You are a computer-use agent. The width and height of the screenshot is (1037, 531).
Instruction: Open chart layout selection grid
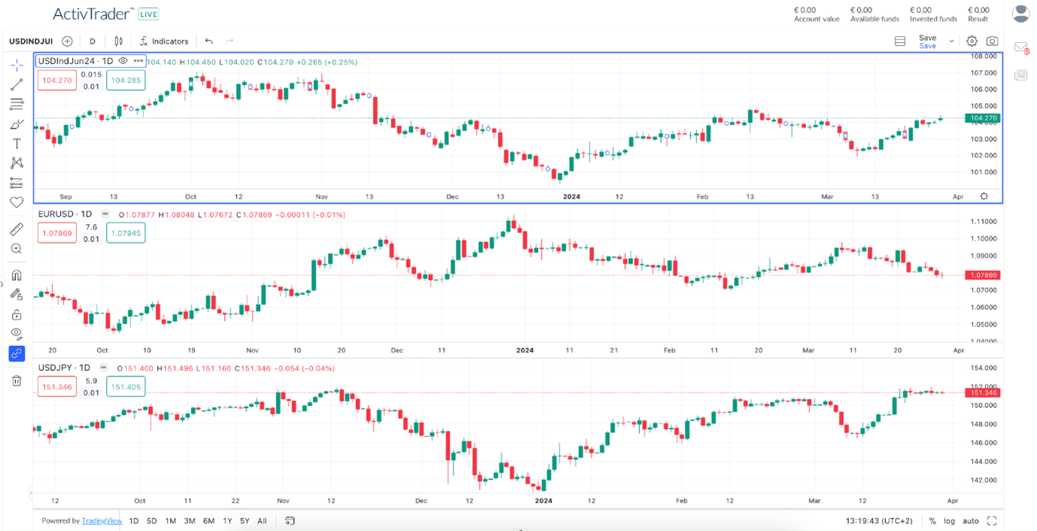point(899,41)
